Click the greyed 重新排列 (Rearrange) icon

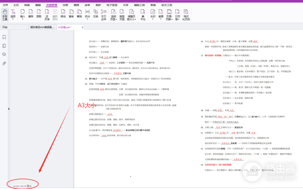tap(55, 12)
